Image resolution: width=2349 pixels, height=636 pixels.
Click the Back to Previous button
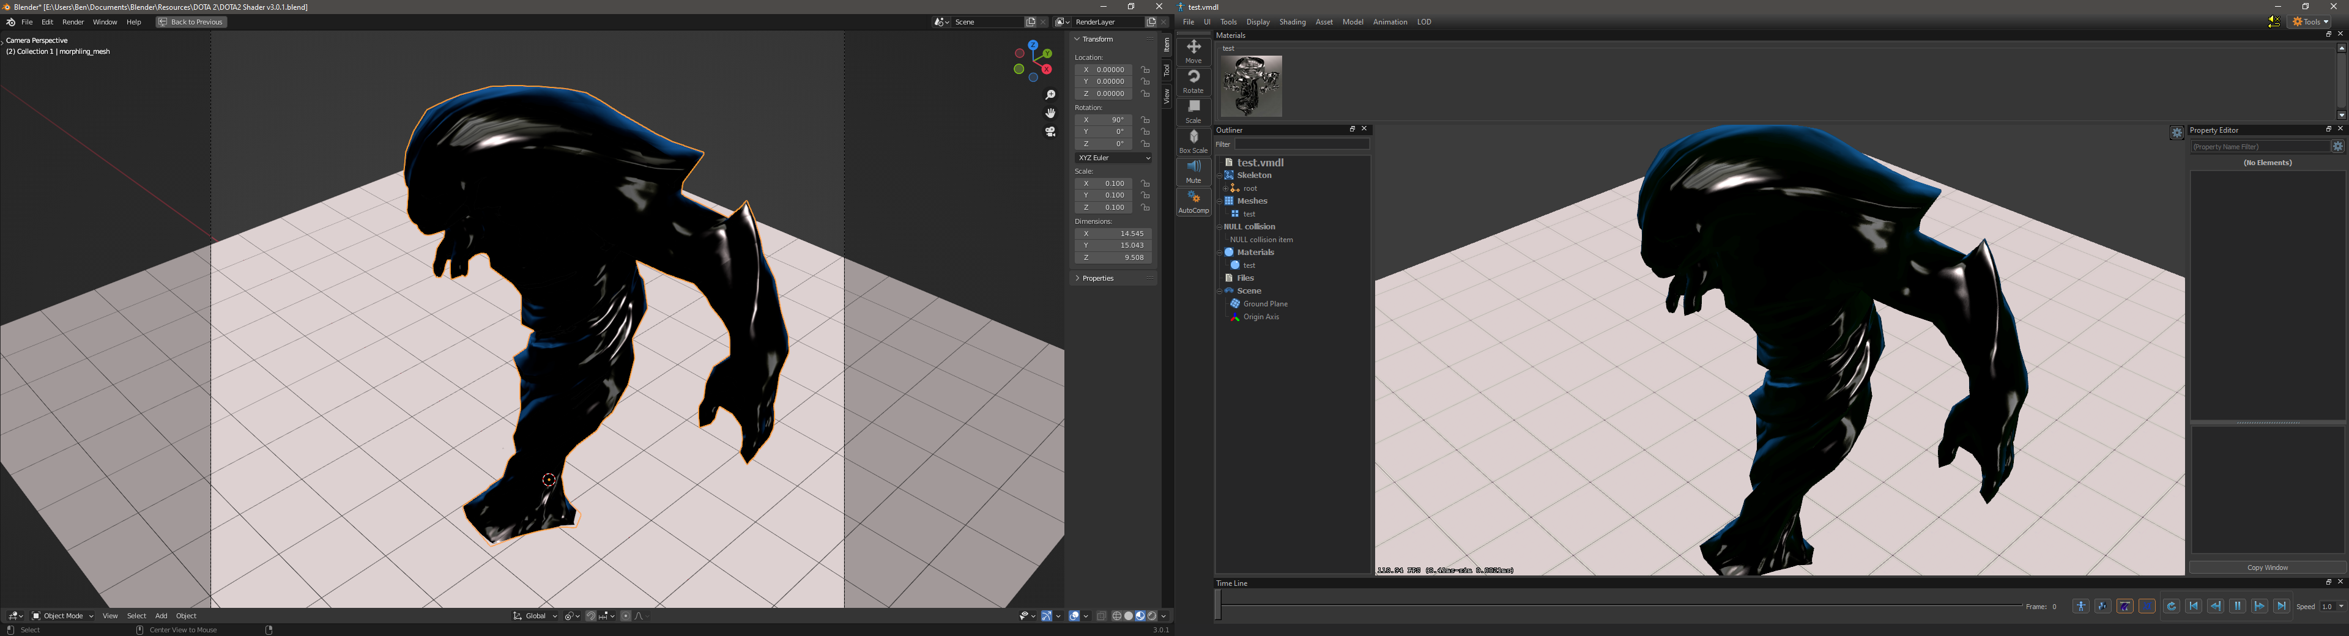[191, 23]
